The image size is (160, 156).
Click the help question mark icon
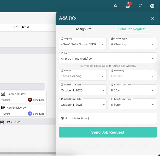(141, 6)
